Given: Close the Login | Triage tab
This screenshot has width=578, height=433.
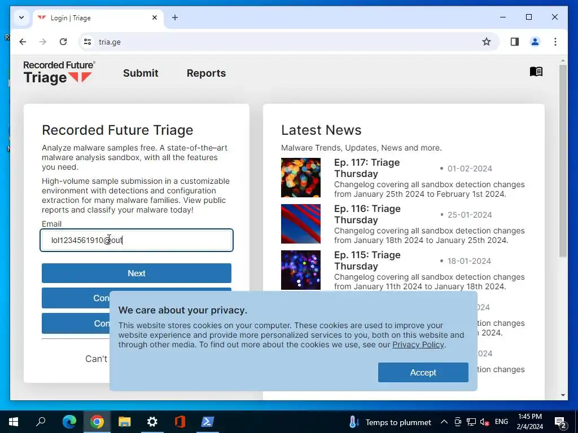Looking at the screenshot, I should 155,17.
